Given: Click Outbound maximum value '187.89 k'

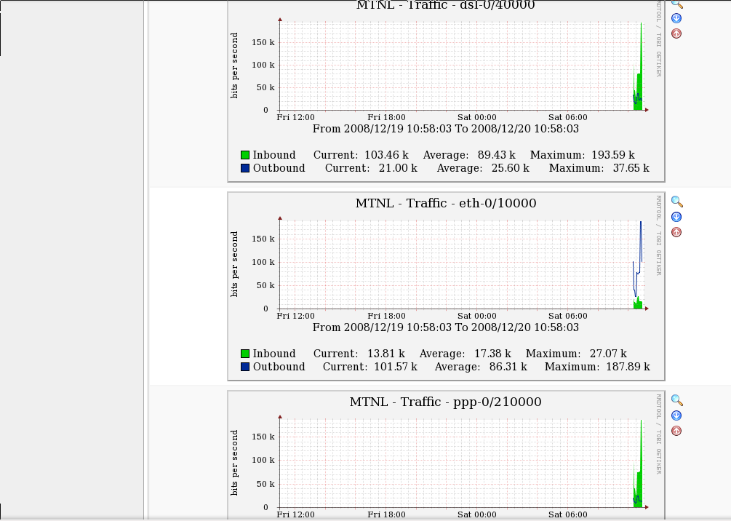Looking at the screenshot, I should pos(628,367).
